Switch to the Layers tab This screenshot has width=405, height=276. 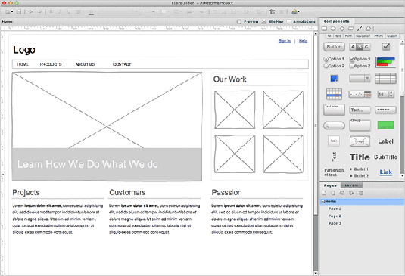click(x=351, y=185)
